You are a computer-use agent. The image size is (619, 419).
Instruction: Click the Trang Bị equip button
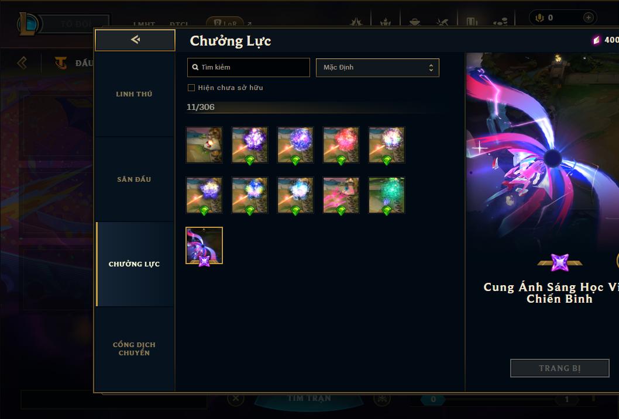pos(560,368)
